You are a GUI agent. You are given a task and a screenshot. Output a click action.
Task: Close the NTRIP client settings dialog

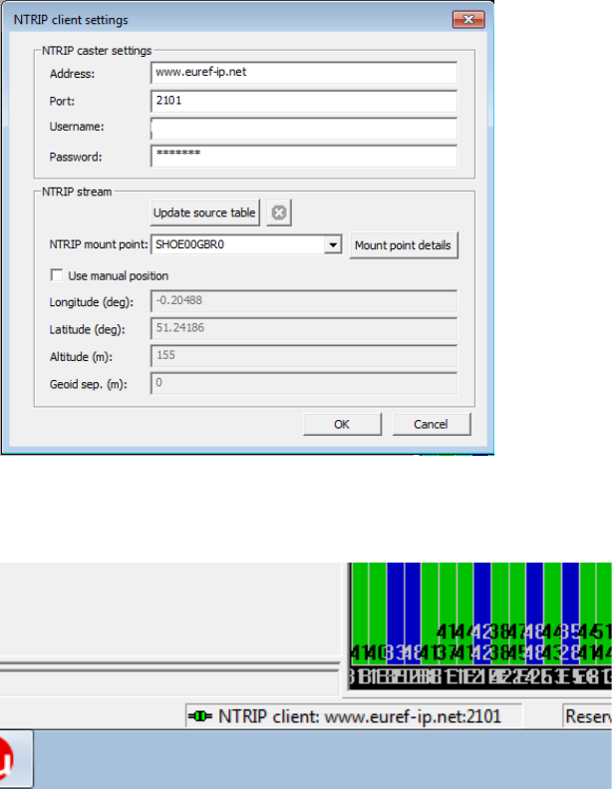(468, 20)
